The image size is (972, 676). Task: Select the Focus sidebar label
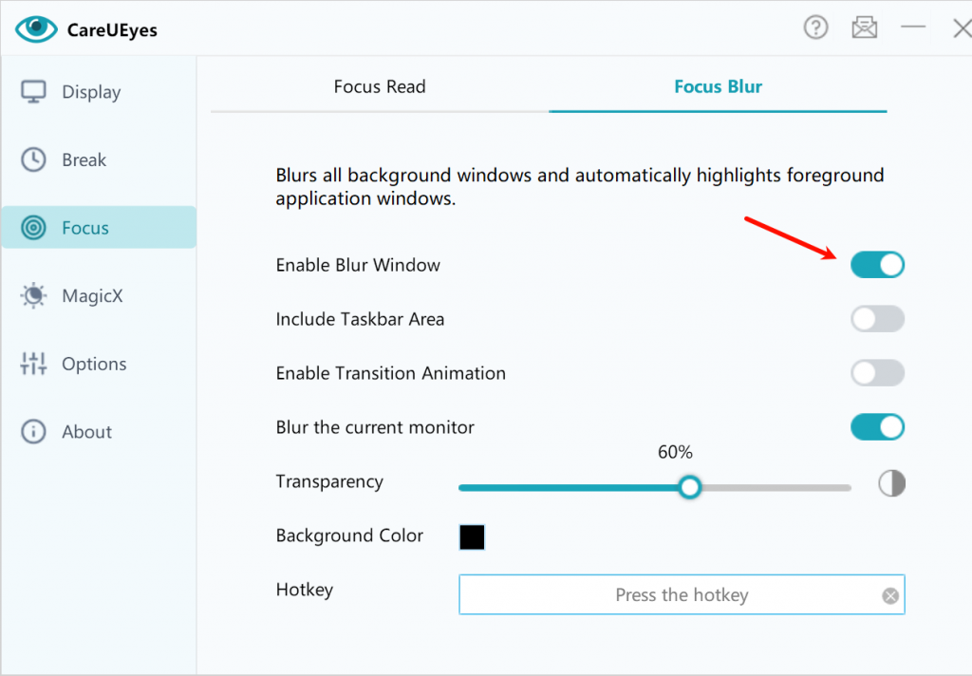click(x=84, y=228)
